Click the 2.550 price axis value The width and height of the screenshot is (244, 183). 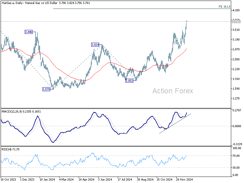(x=236, y=59)
